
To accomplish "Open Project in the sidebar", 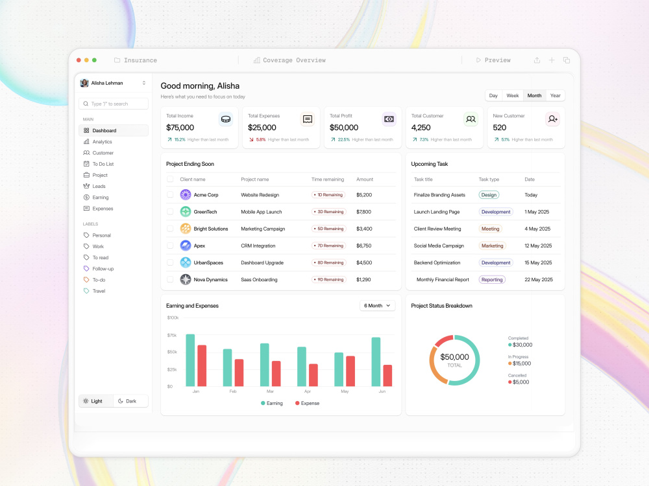I will tap(114, 175).
